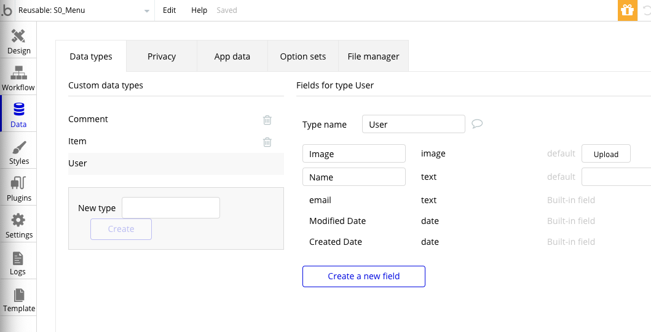This screenshot has width=651, height=332.
Task: Switch to the Option sets tab
Action: click(303, 56)
